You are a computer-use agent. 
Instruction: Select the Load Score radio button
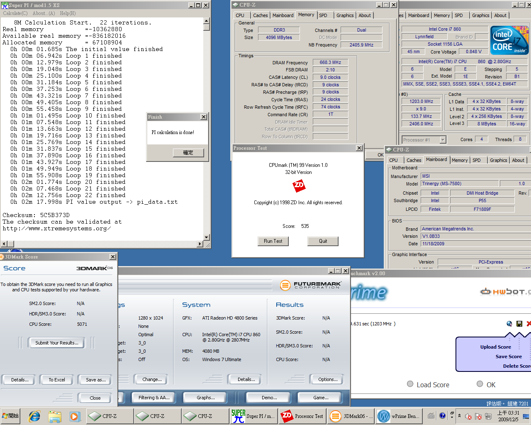pyautogui.click(x=410, y=384)
